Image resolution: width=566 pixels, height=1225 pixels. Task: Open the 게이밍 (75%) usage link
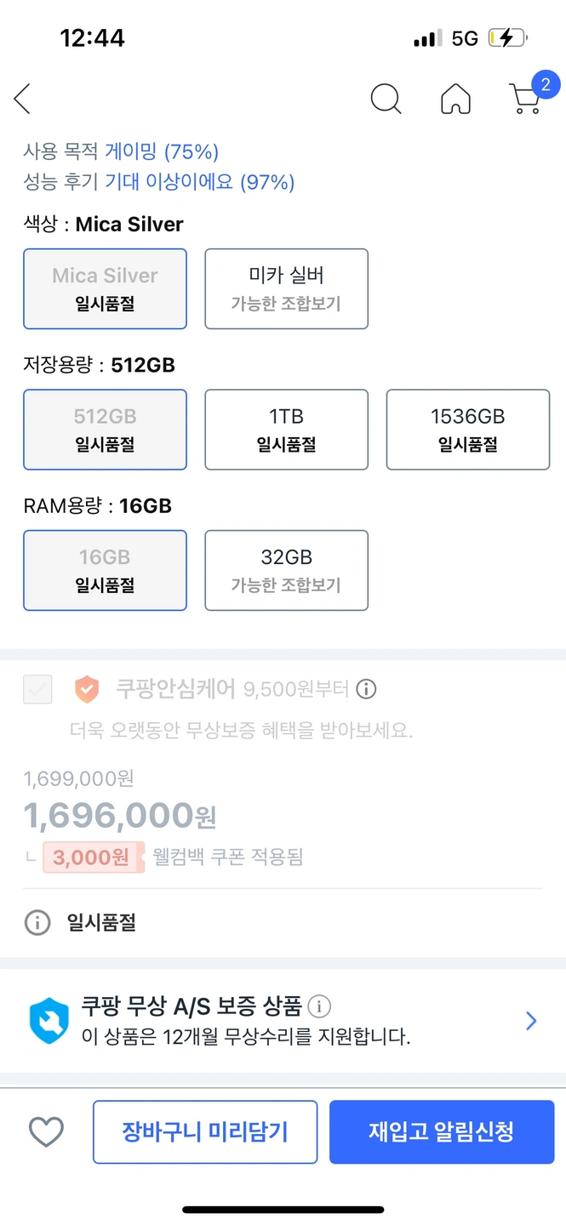click(162, 152)
